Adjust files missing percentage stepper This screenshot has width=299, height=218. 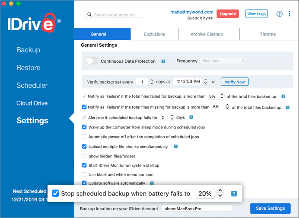[227, 107]
